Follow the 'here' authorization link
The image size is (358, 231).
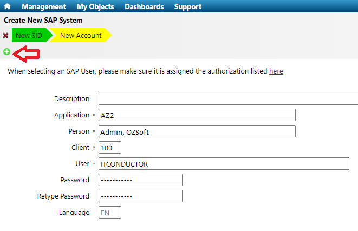point(276,71)
